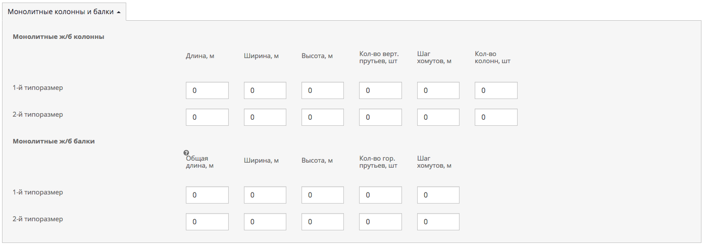705x246 pixels.
Task: Focus Кол-во верт. прутьев field, 1-й типоразмер
Action: pos(380,90)
